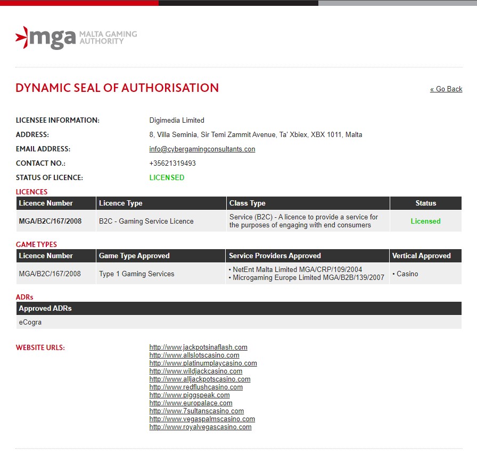
Task: Select the contact number +35621319493
Action: pyautogui.click(x=172, y=163)
